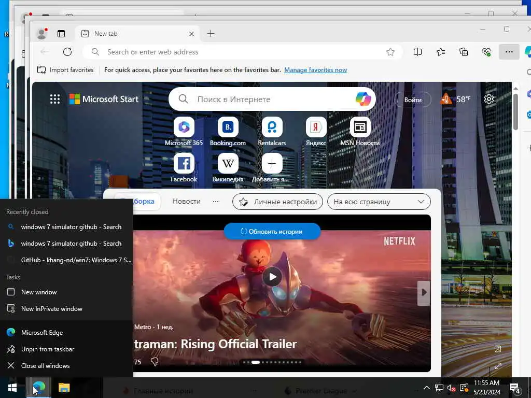Click the Microsoft Start logo

104,99
